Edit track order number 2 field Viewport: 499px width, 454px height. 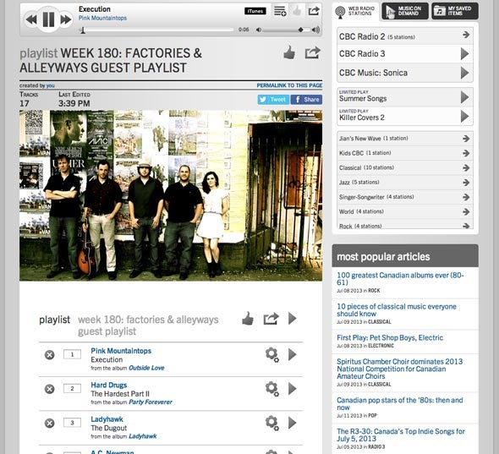click(x=72, y=388)
